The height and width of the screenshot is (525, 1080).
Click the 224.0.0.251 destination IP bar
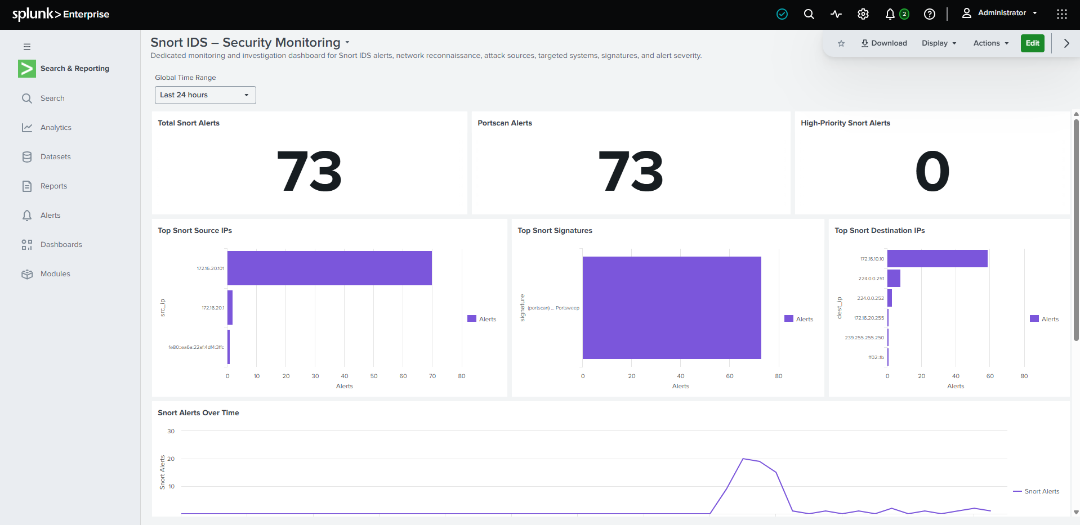(894, 279)
